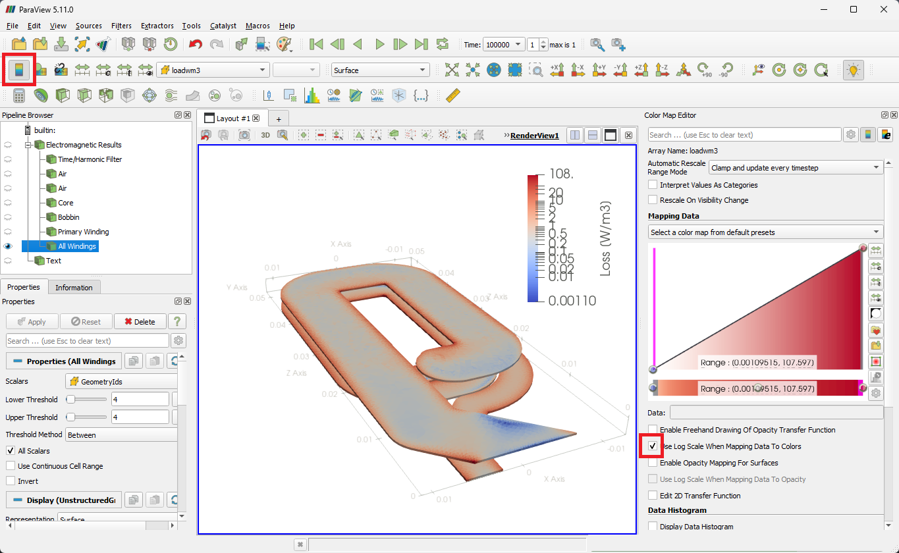This screenshot has height=553, width=899.
Task: Enable Opacity Mapping For Surfaces checkbox
Action: [x=653, y=463]
